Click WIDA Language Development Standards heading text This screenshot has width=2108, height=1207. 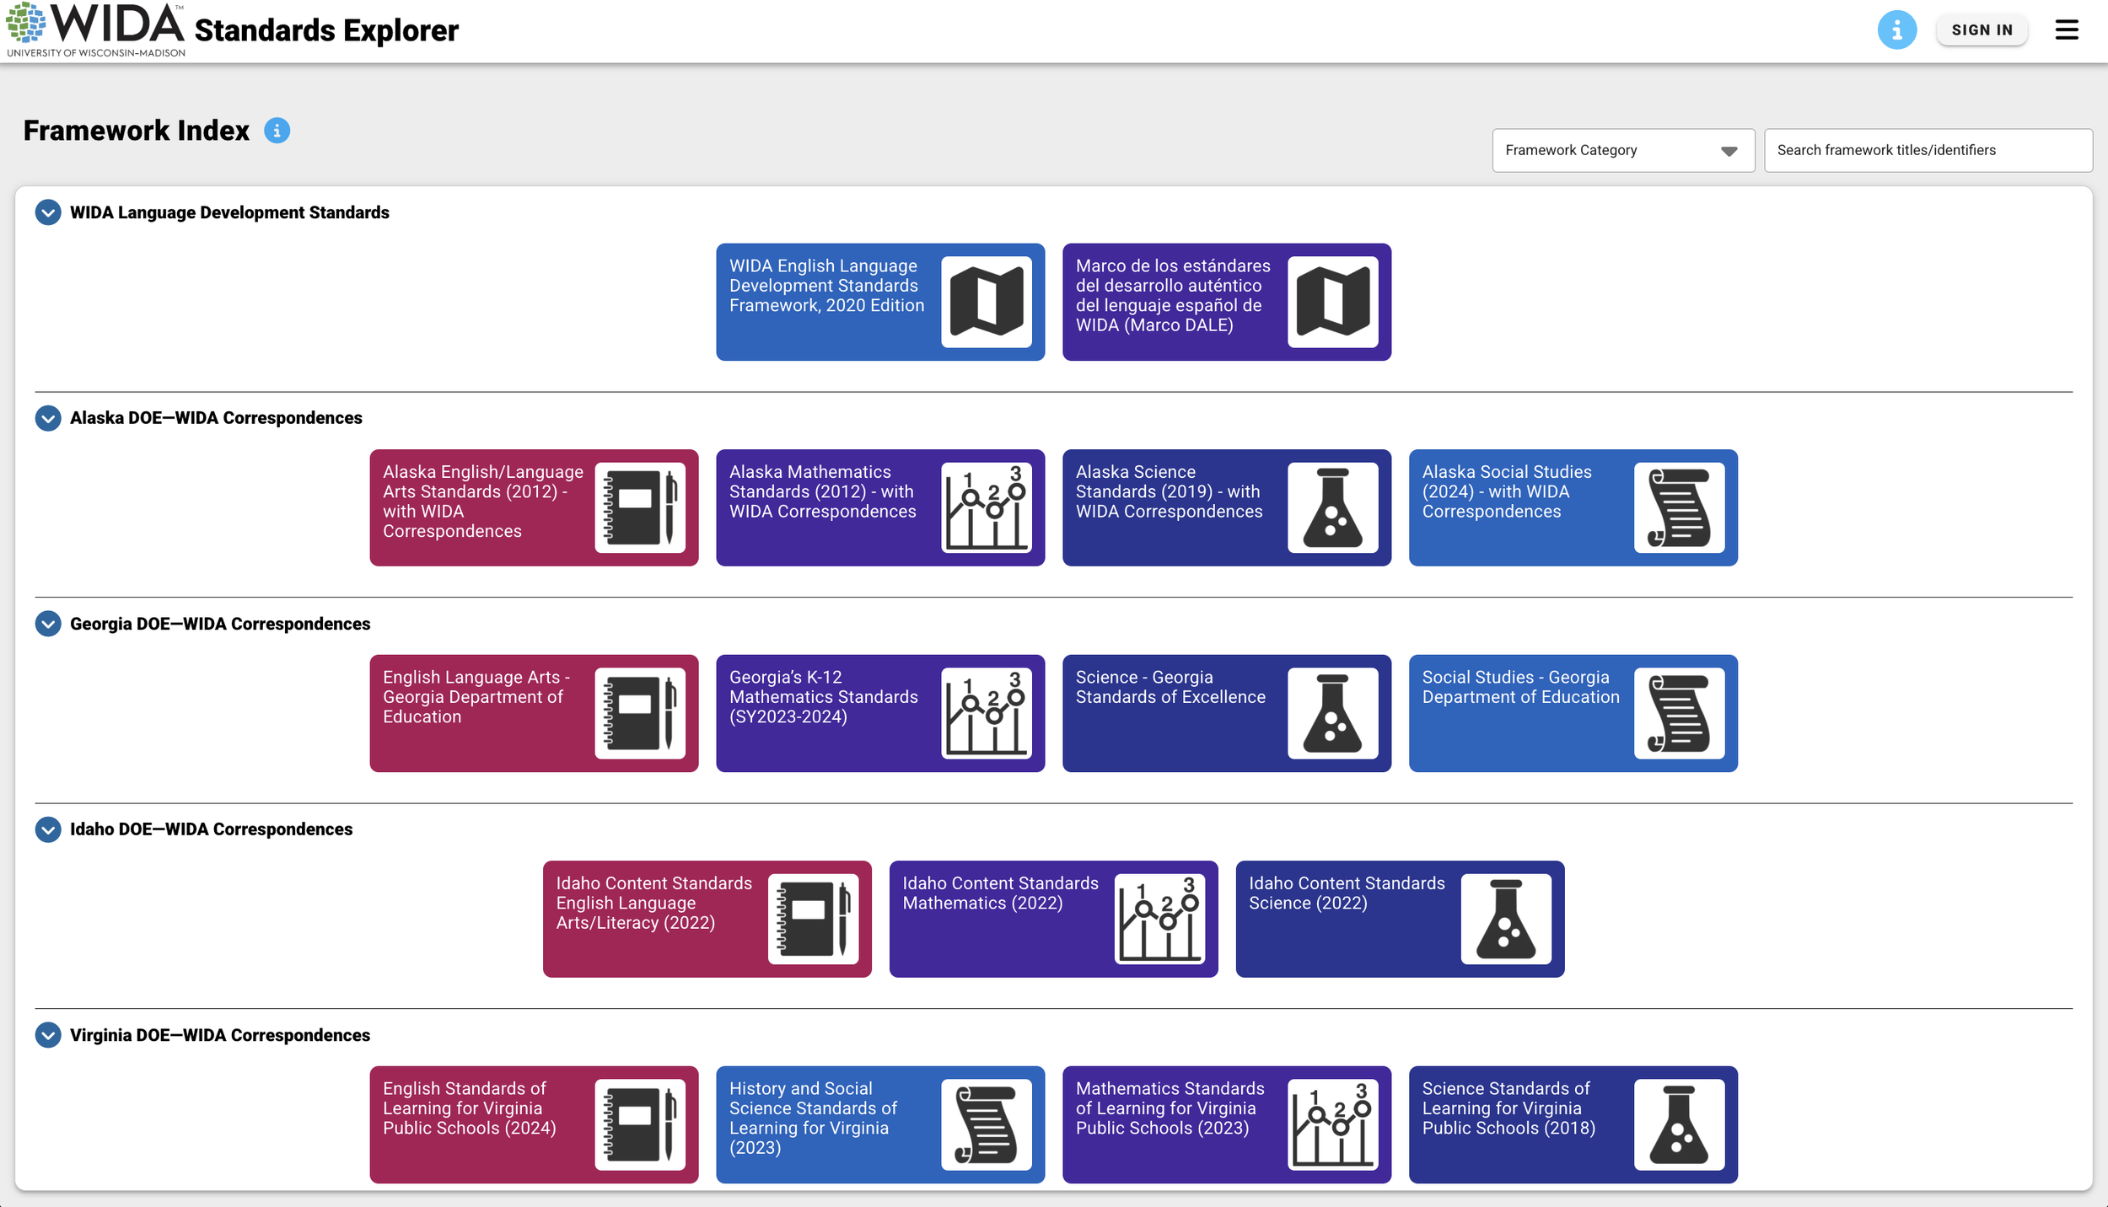pos(229,212)
